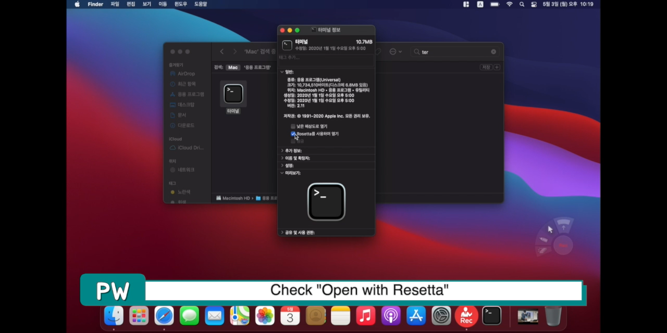The width and height of the screenshot is (667, 333).
Task: Open the Trash in the Dock
Action: [x=553, y=315]
